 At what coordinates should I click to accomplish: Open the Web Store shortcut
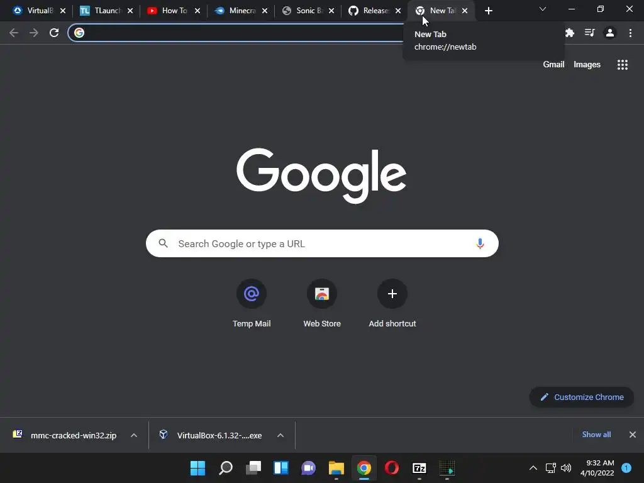[322, 303]
